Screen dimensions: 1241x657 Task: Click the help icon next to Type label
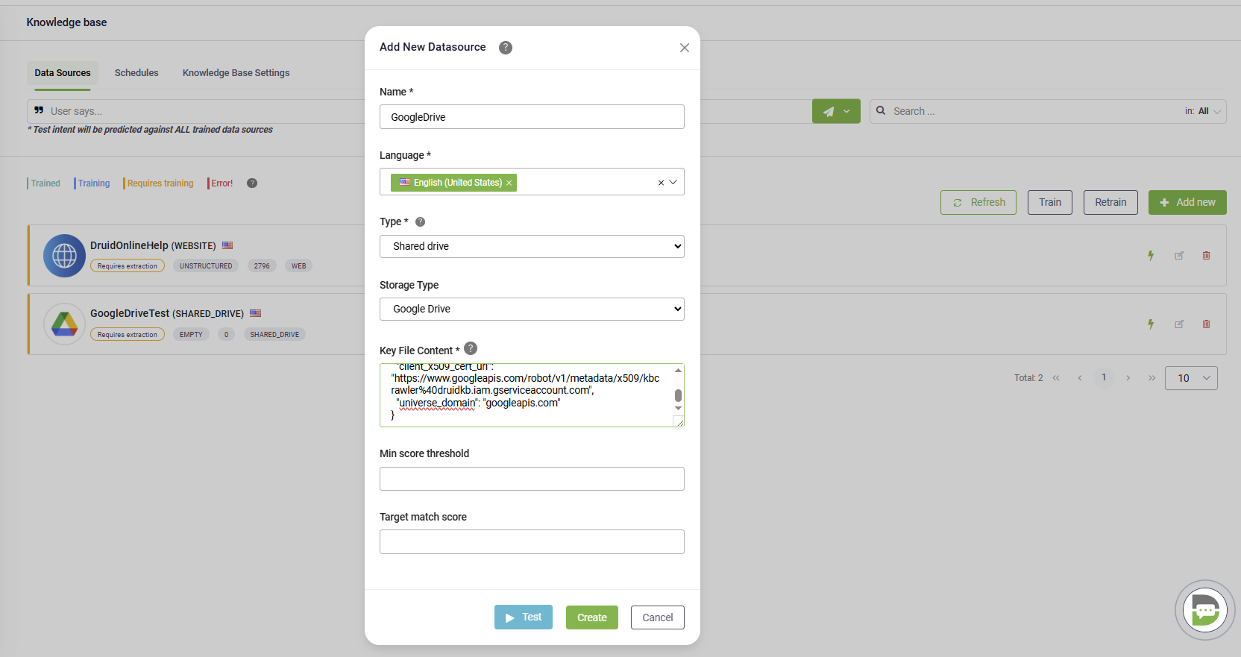click(x=420, y=221)
